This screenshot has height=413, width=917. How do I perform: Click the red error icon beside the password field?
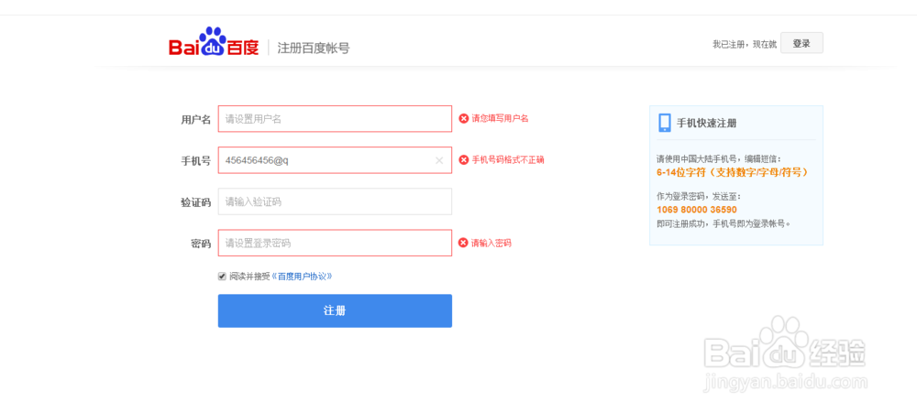click(464, 243)
